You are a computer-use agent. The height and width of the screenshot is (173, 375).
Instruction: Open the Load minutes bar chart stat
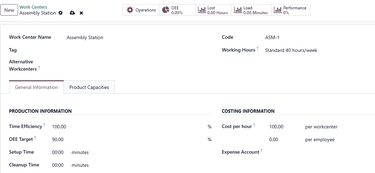238,10
